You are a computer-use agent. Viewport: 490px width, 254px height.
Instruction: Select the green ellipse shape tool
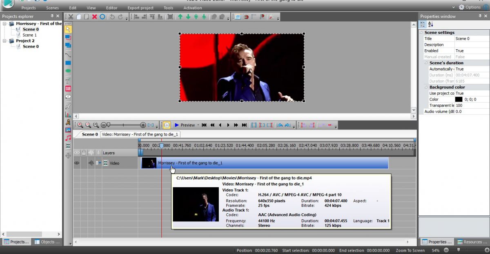tap(68, 71)
